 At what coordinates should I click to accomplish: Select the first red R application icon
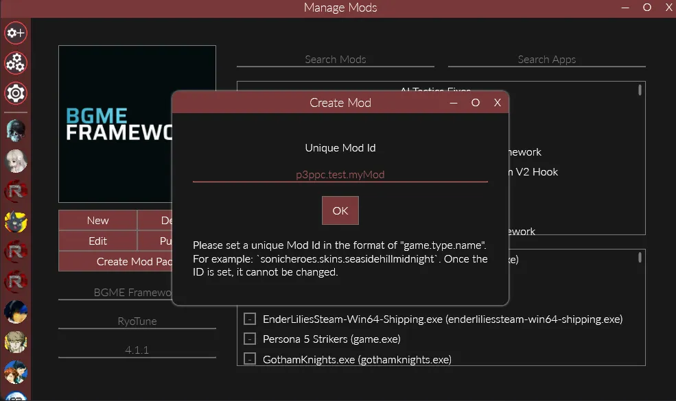click(x=16, y=191)
